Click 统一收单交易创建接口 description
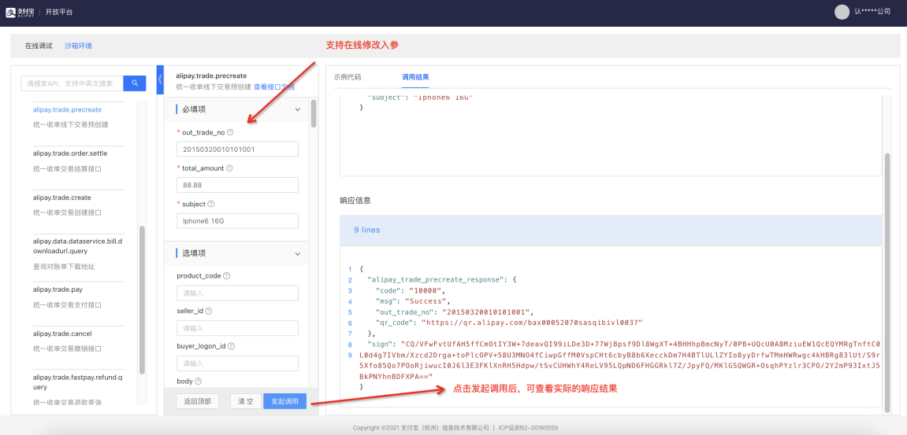 click(x=67, y=212)
